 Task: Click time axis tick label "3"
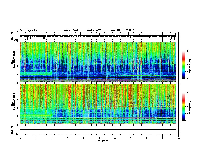pyautogui.click(x=68, y=138)
